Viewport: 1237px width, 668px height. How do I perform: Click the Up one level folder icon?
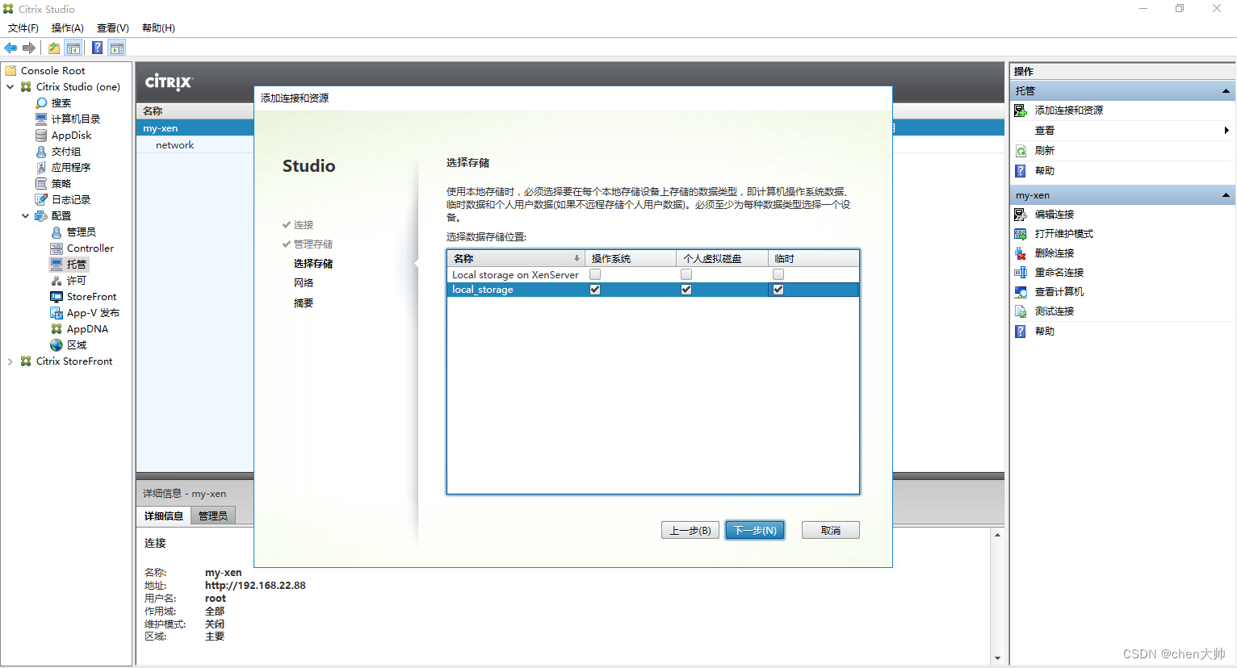[x=53, y=48]
